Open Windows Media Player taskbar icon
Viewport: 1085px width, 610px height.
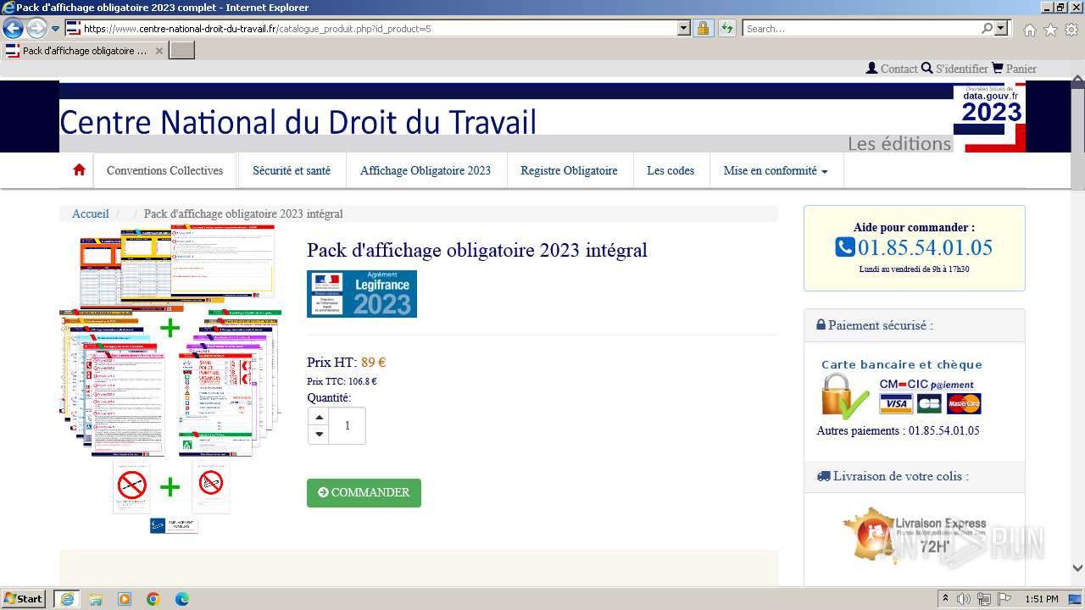[x=125, y=599]
